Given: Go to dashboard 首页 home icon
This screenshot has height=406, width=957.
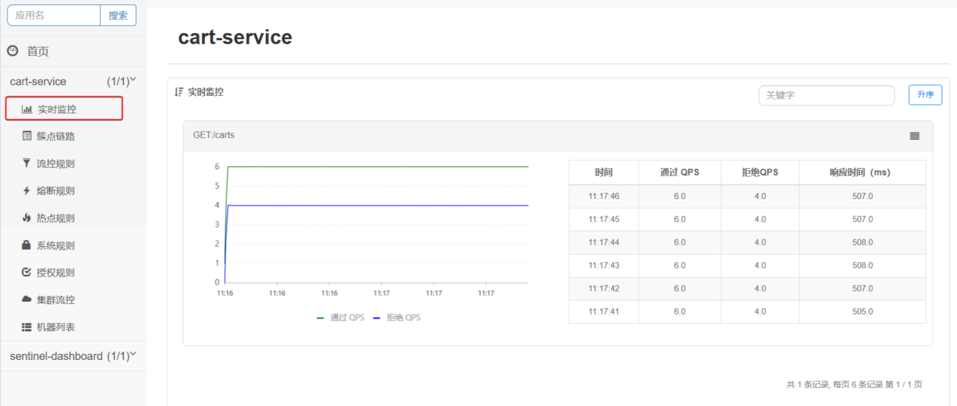Looking at the screenshot, I should pos(13,51).
